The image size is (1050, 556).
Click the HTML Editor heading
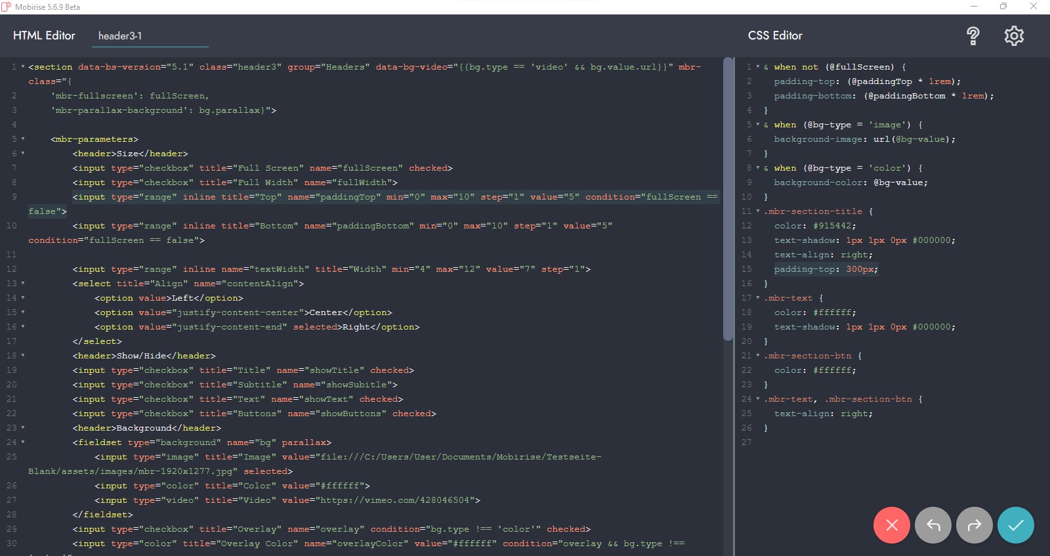44,35
